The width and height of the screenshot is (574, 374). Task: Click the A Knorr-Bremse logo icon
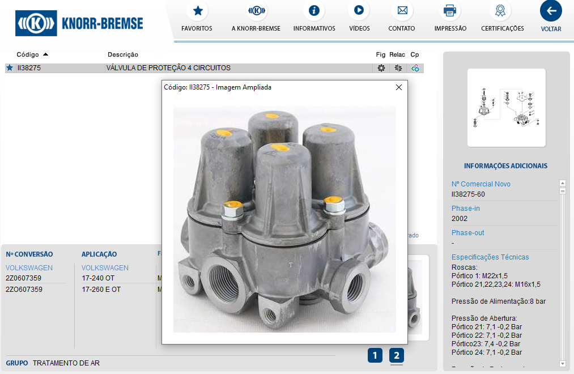pyautogui.click(x=256, y=10)
